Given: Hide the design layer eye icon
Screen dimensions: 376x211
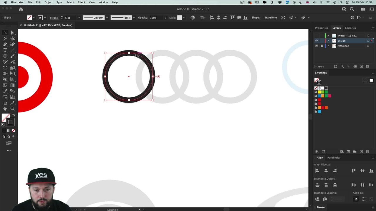Looking at the screenshot, I should 317,41.
